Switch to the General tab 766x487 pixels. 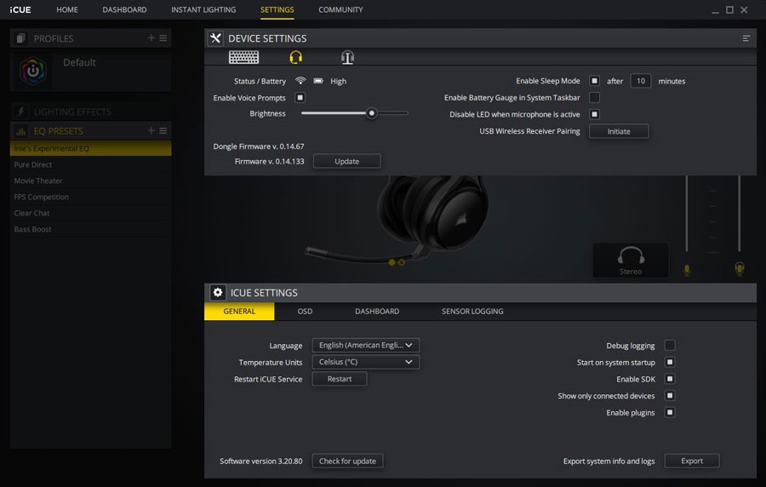[239, 311]
